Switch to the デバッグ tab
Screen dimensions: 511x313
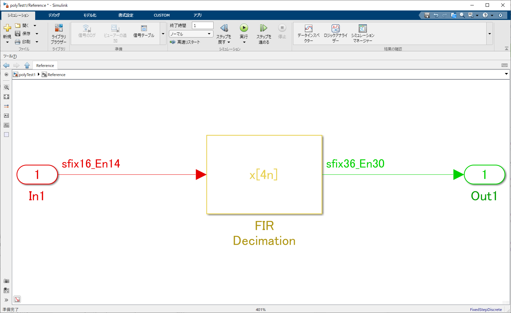tap(54, 15)
